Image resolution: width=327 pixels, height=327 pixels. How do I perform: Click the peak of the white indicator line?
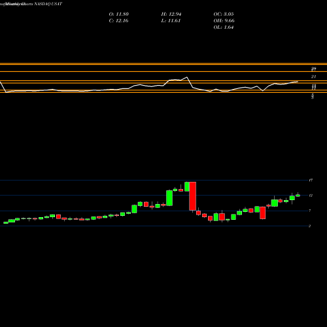click(x=186, y=77)
